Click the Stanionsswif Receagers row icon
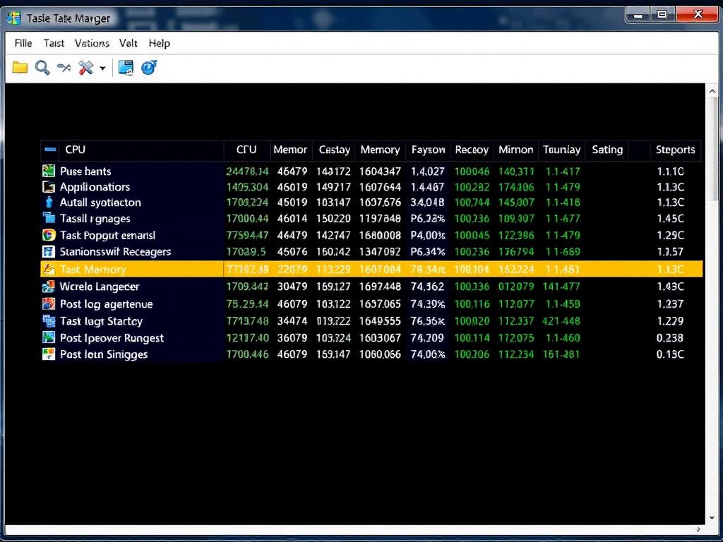Screen dimensions: 723x542 pyautogui.click(x=49, y=252)
